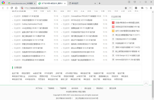Switch to the 新标签页 tab

click(82, 3)
